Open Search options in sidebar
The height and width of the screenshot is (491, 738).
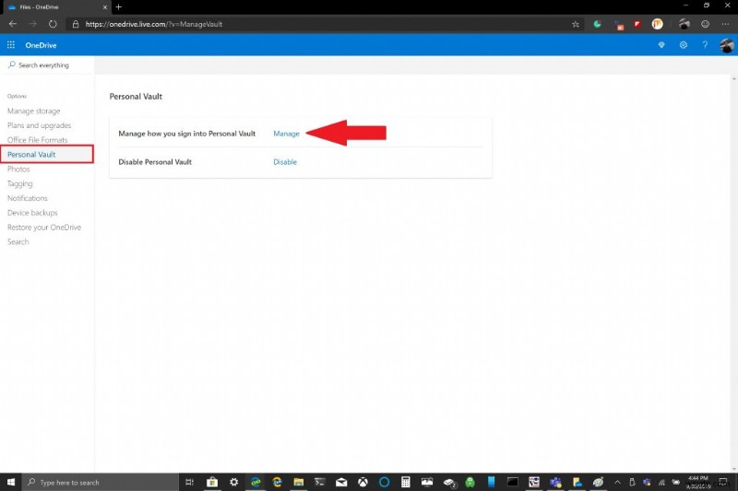pyautogui.click(x=18, y=242)
